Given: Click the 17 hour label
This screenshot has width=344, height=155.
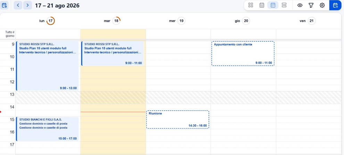Looking at the screenshot, I should (12, 145).
